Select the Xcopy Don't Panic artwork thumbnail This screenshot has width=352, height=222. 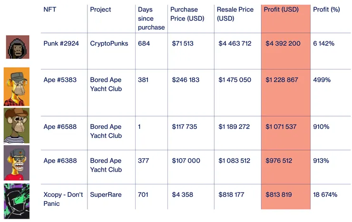click(17, 201)
